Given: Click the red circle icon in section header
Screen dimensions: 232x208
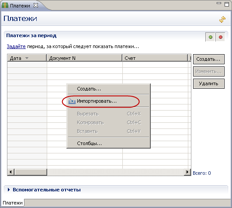Looking at the screenshot, I should (221, 37).
